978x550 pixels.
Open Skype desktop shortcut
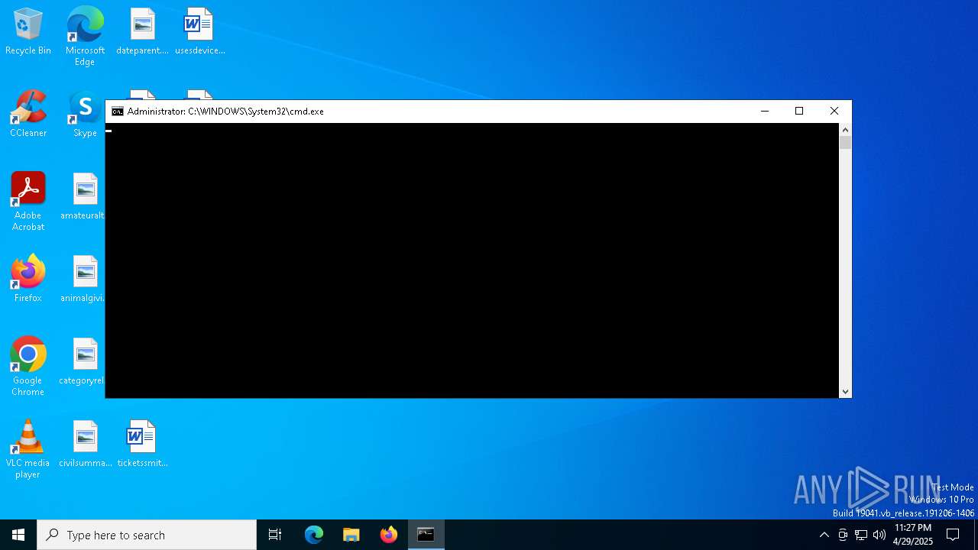pos(85,115)
